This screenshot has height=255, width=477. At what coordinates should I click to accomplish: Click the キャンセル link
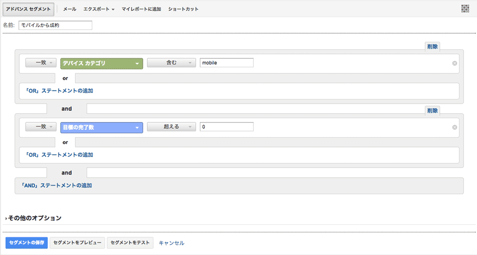pos(171,243)
